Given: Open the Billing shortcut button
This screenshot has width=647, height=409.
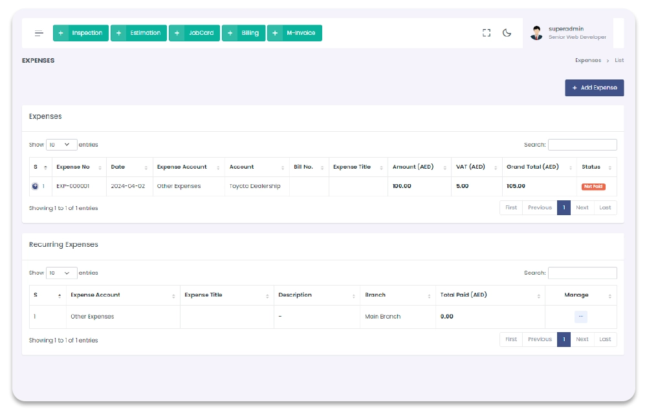Looking at the screenshot, I should [x=243, y=33].
